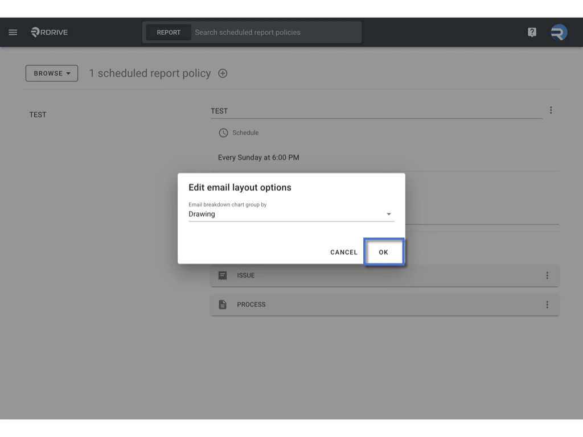The width and height of the screenshot is (583, 437).
Task: Confirm layout options with OK
Action: pos(383,252)
